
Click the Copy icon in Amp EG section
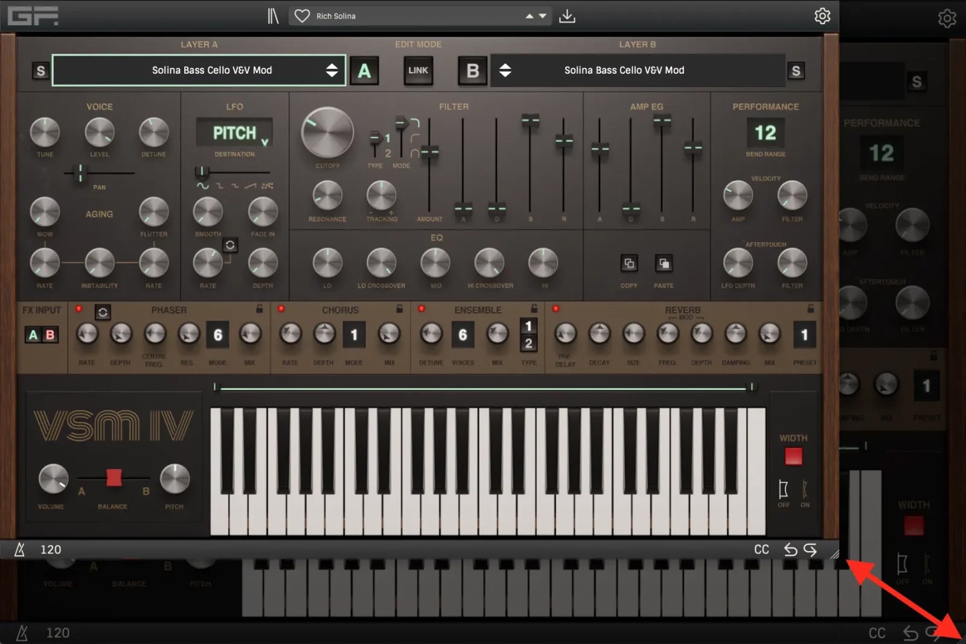(x=629, y=263)
